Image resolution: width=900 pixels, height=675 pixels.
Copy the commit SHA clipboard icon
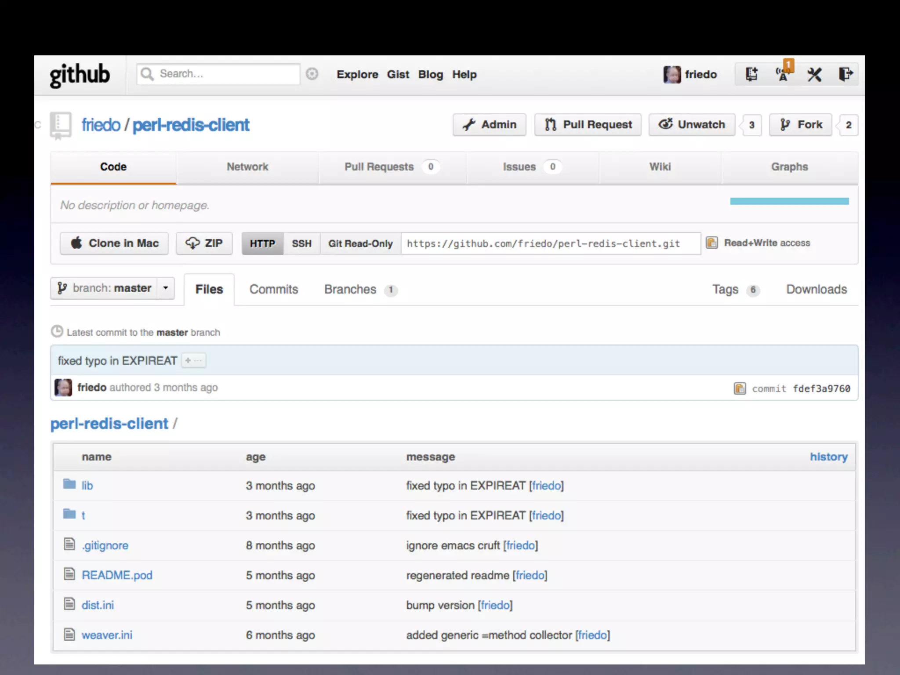pos(740,388)
